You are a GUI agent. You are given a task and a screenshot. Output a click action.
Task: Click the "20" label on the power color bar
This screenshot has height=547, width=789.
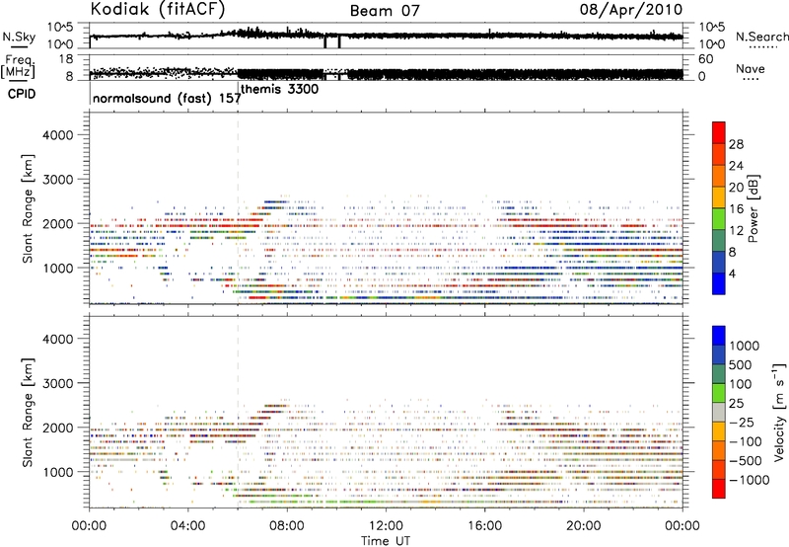point(736,188)
